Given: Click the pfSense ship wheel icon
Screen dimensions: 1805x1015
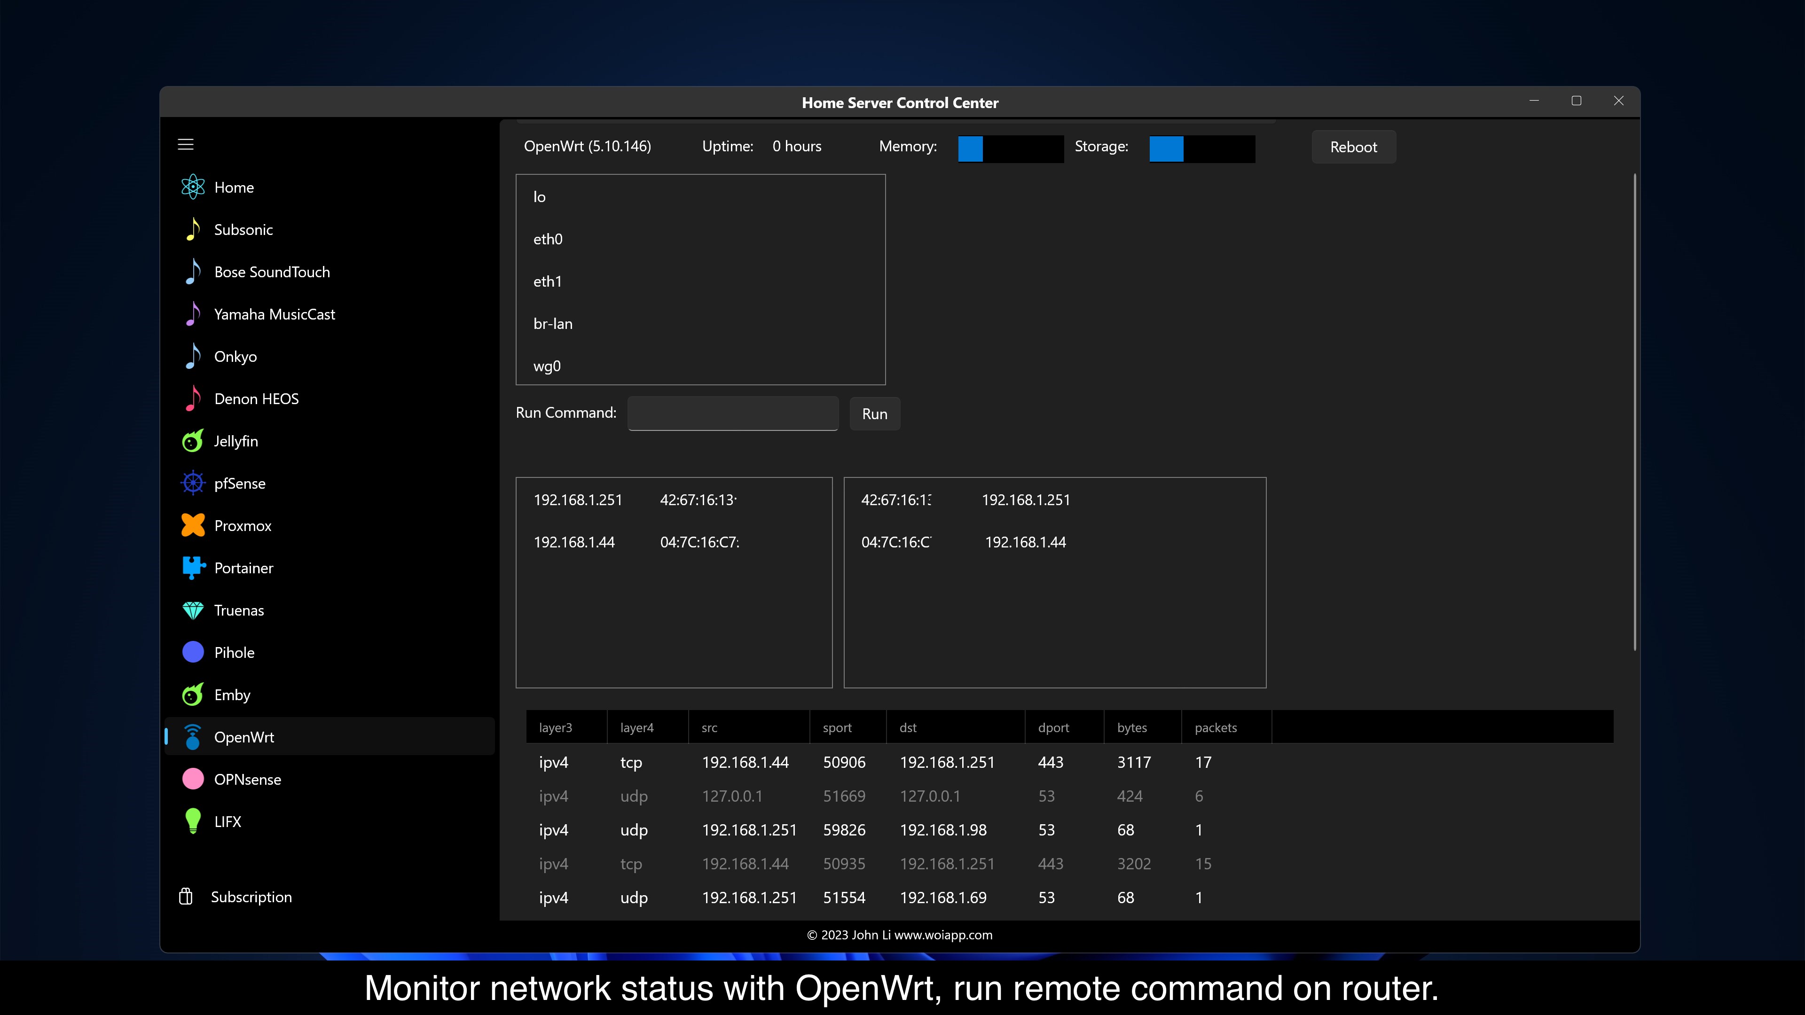Looking at the screenshot, I should [x=193, y=484].
